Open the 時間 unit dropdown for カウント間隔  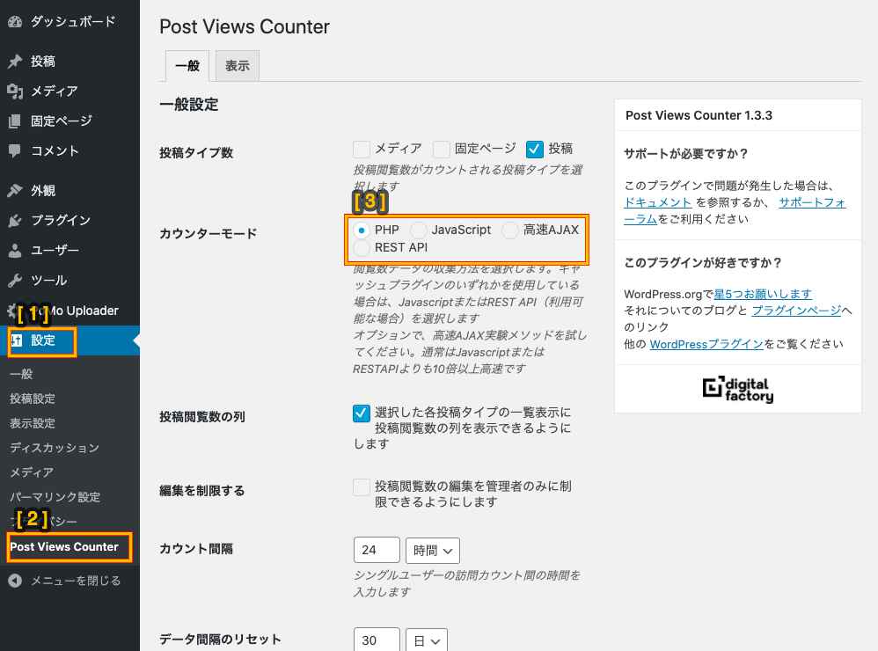(433, 550)
